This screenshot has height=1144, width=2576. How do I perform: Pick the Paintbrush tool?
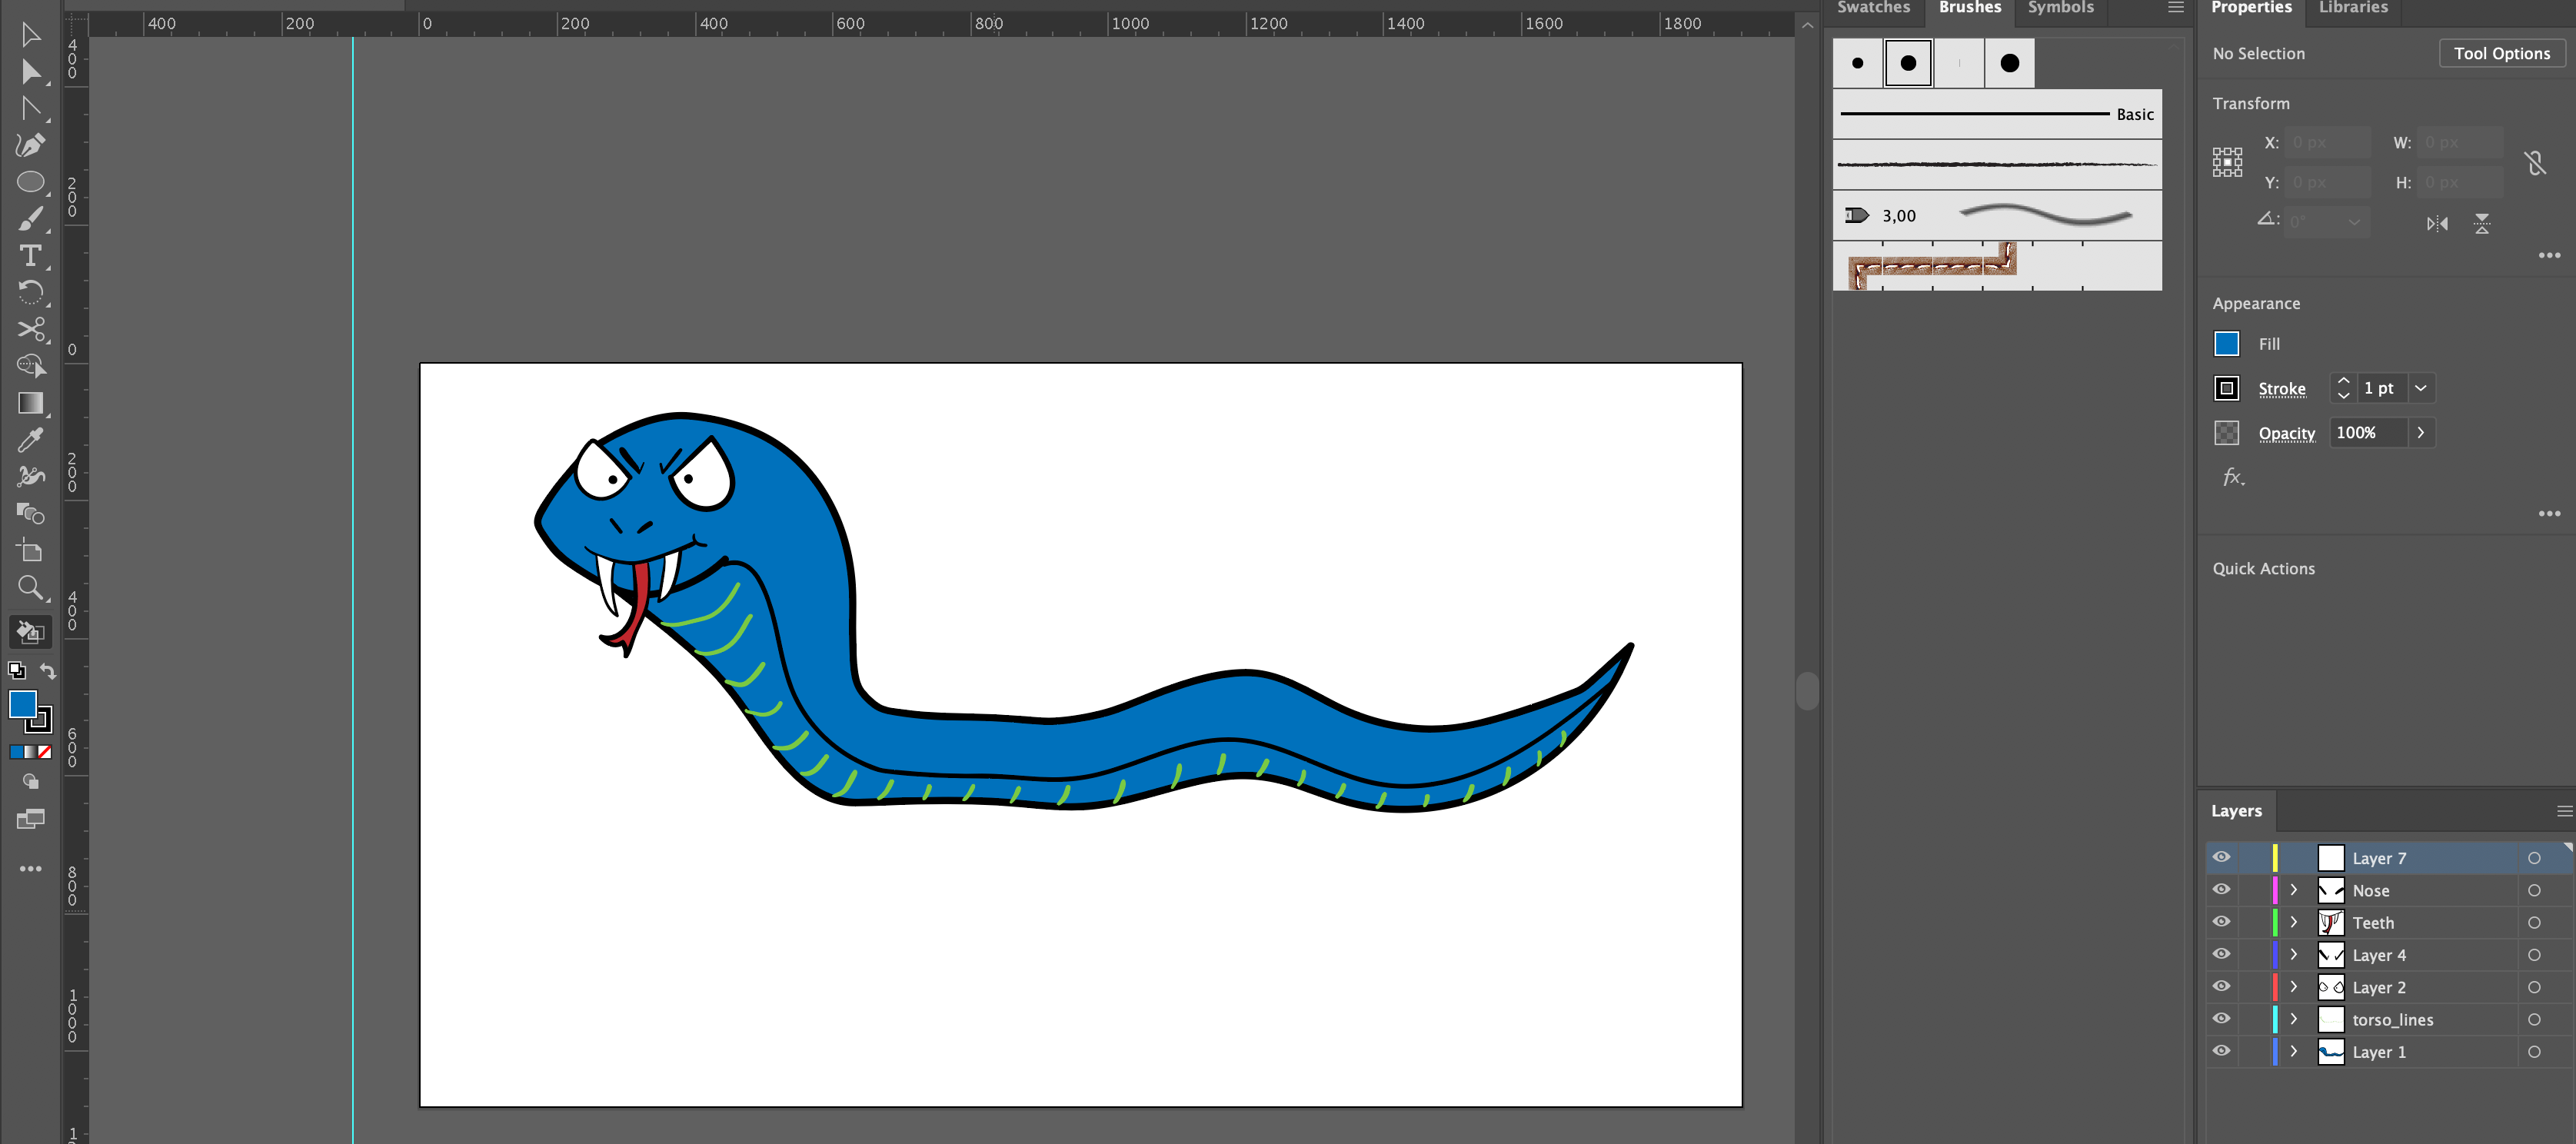[31, 218]
